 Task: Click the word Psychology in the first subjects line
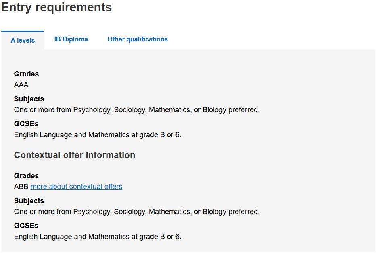pos(92,110)
